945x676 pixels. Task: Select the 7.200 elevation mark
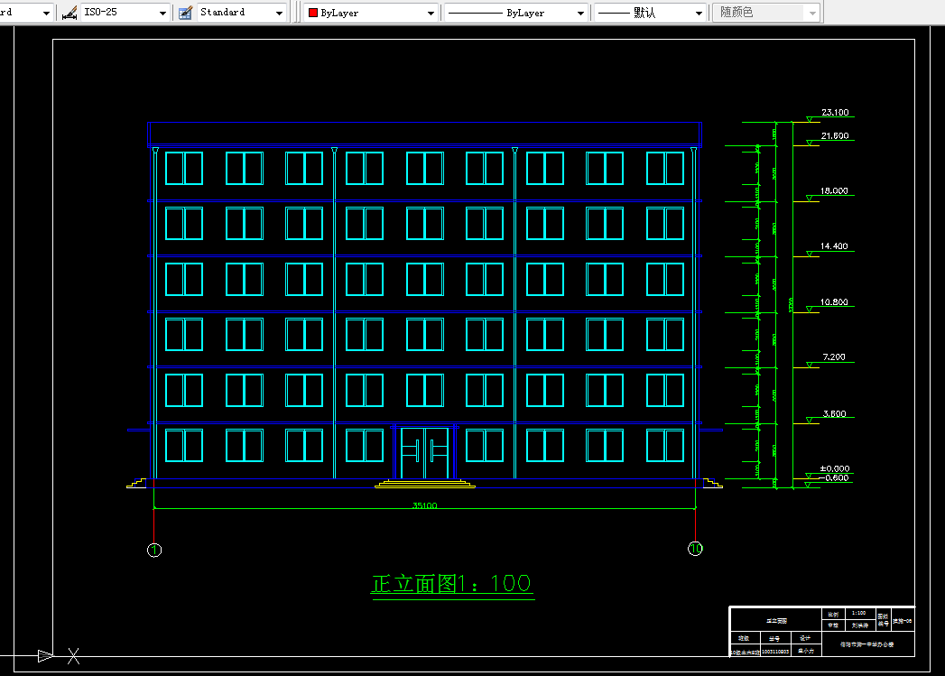point(834,357)
